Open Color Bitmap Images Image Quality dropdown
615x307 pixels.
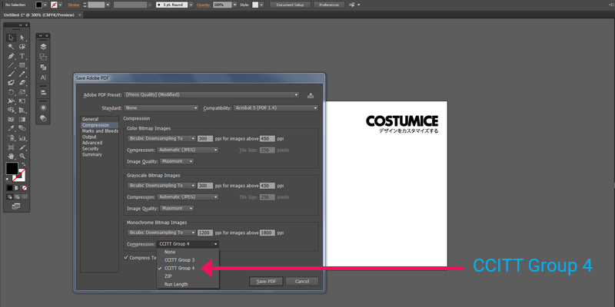(x=177, y=161)
